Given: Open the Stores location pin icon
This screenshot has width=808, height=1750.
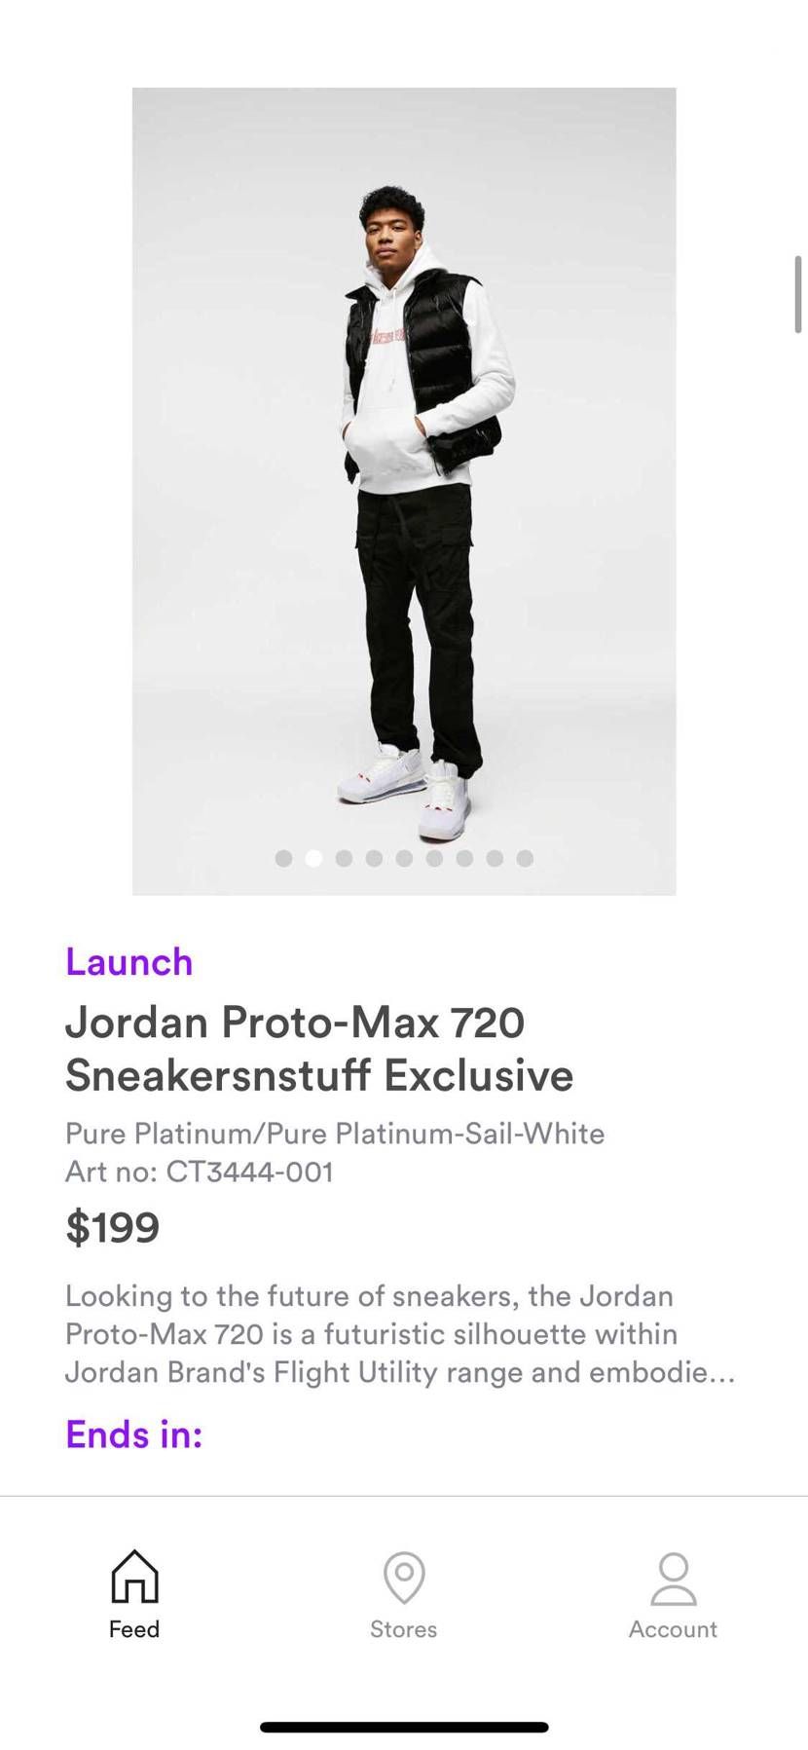Looking at the screenshot, I should 404,1578.
